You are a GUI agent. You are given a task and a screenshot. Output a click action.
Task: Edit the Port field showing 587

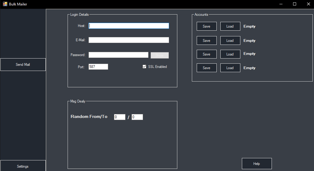click(x=98, y=67)
